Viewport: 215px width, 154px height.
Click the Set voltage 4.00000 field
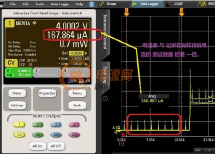tap(76, 53)
